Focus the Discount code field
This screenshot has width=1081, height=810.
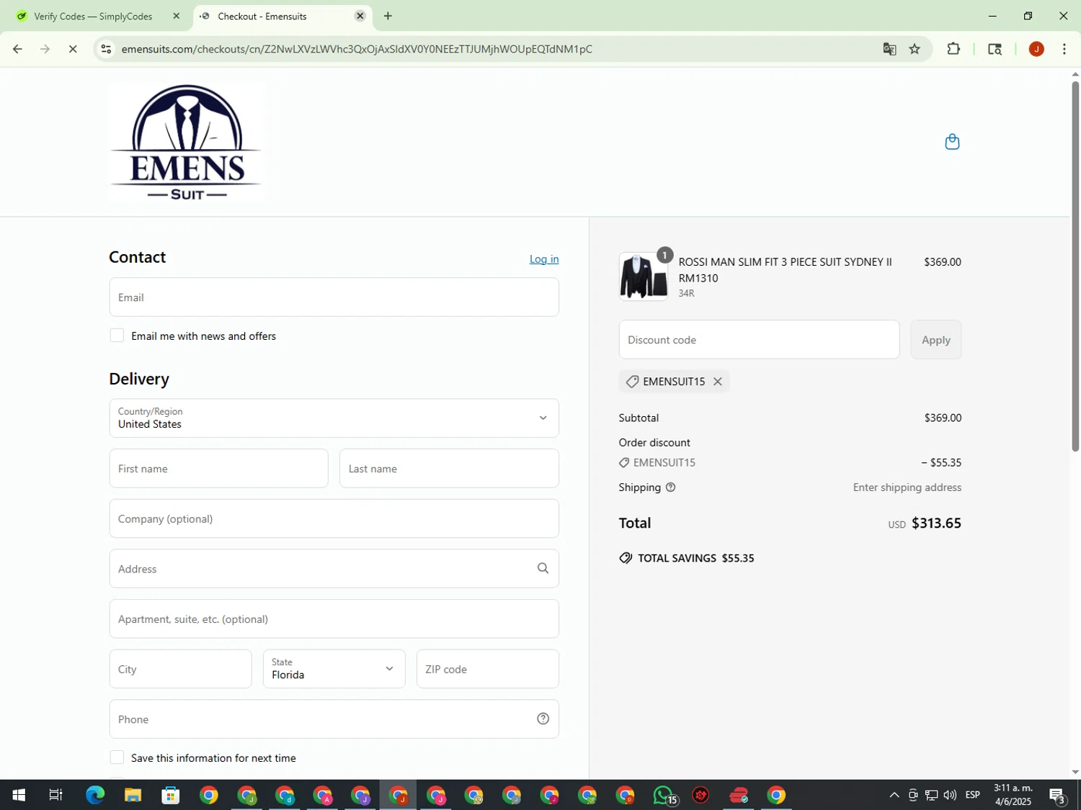point(759,339)
